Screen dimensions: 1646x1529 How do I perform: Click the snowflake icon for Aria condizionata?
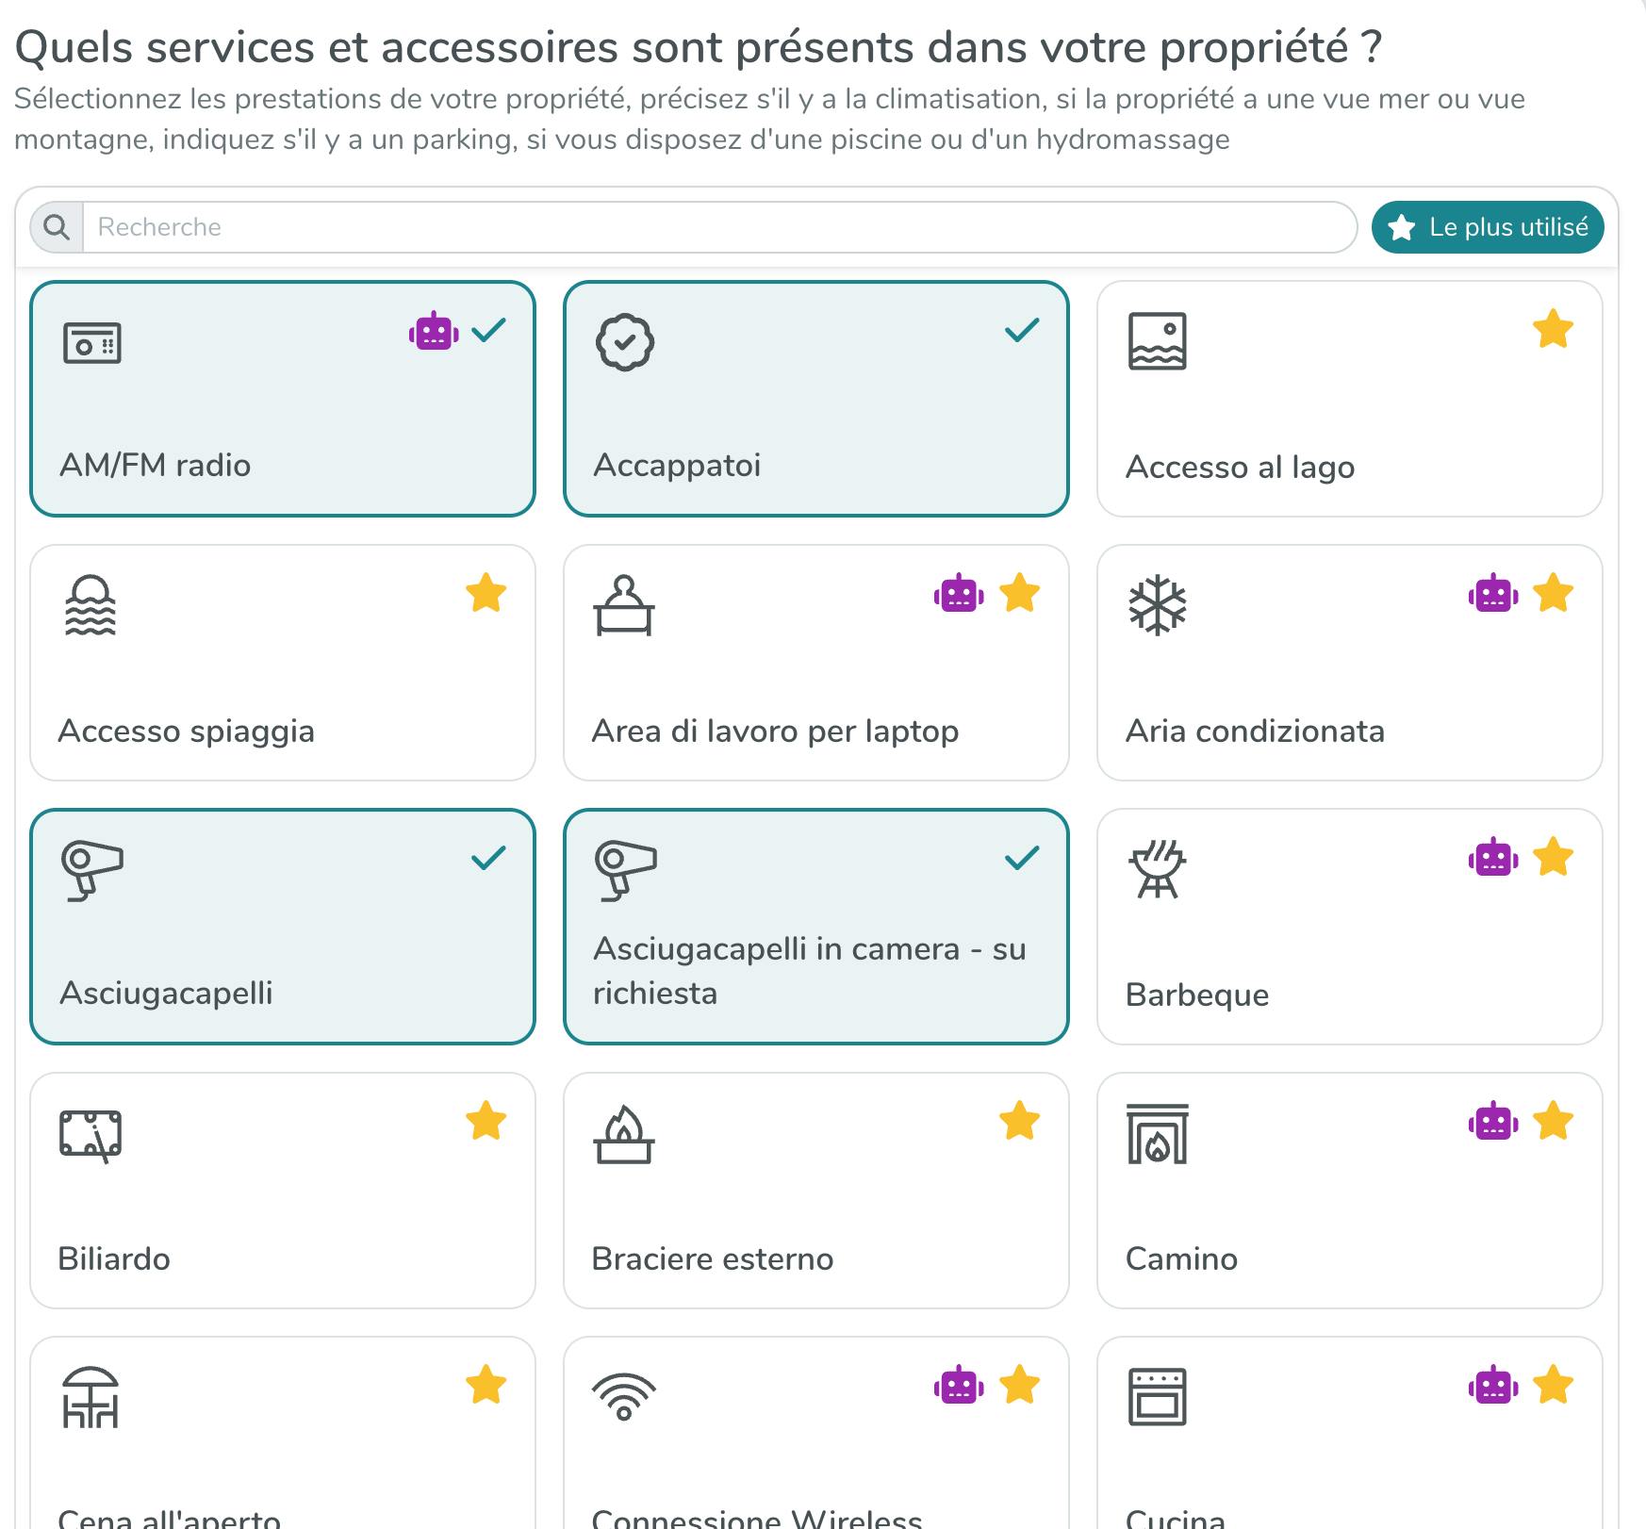(x=1157, y=605)
